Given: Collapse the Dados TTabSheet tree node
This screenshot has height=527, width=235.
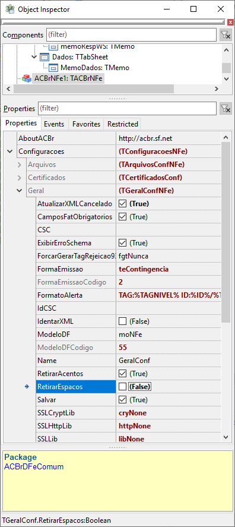Looking at the screenshot, I should [34, 57].
